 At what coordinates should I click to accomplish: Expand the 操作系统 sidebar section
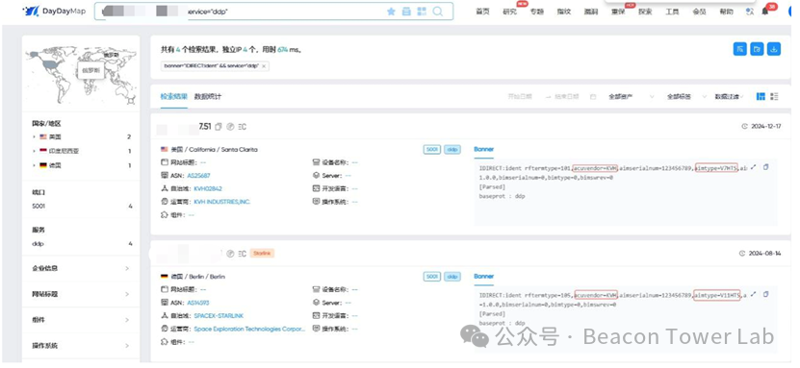pos(81,346)
